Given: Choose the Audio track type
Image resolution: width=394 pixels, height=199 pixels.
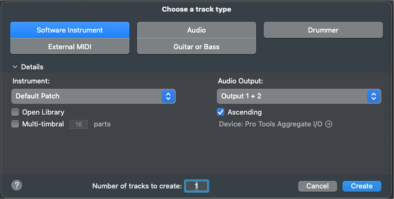Looking at the screenshot, I should [196, 30].
